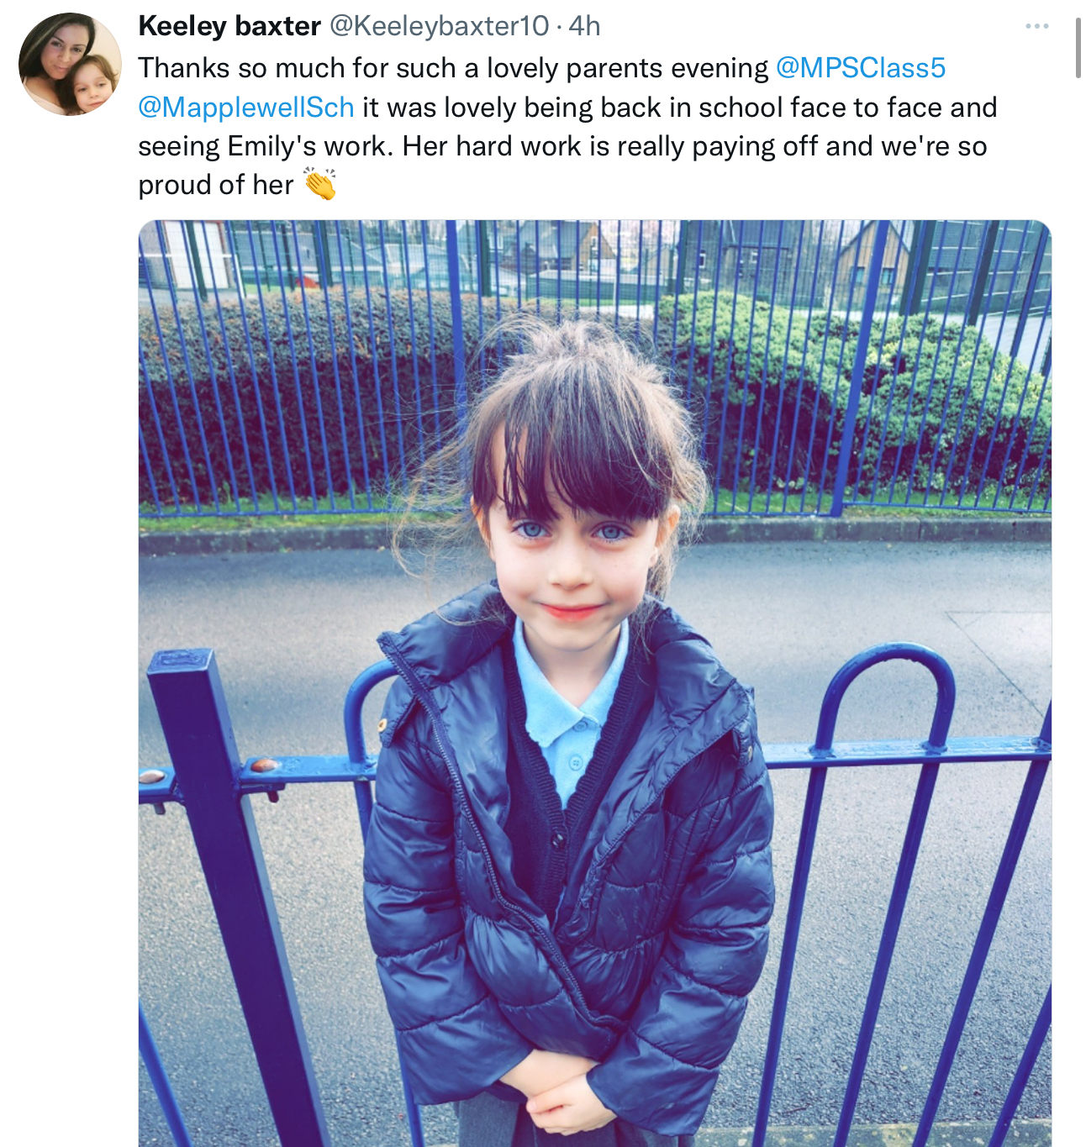Visit the @Keeleybaxter10 handle
1086x1147 pixels.
pyautogui.click(x=439, y=26)
